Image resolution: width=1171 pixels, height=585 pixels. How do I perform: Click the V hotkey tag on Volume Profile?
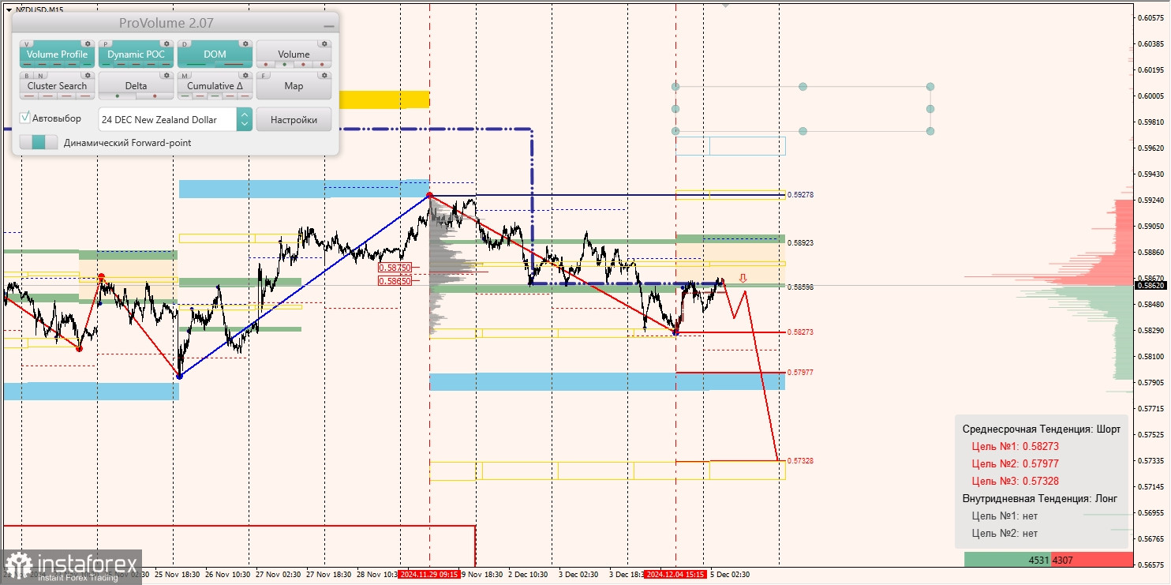tap(27, 44)
